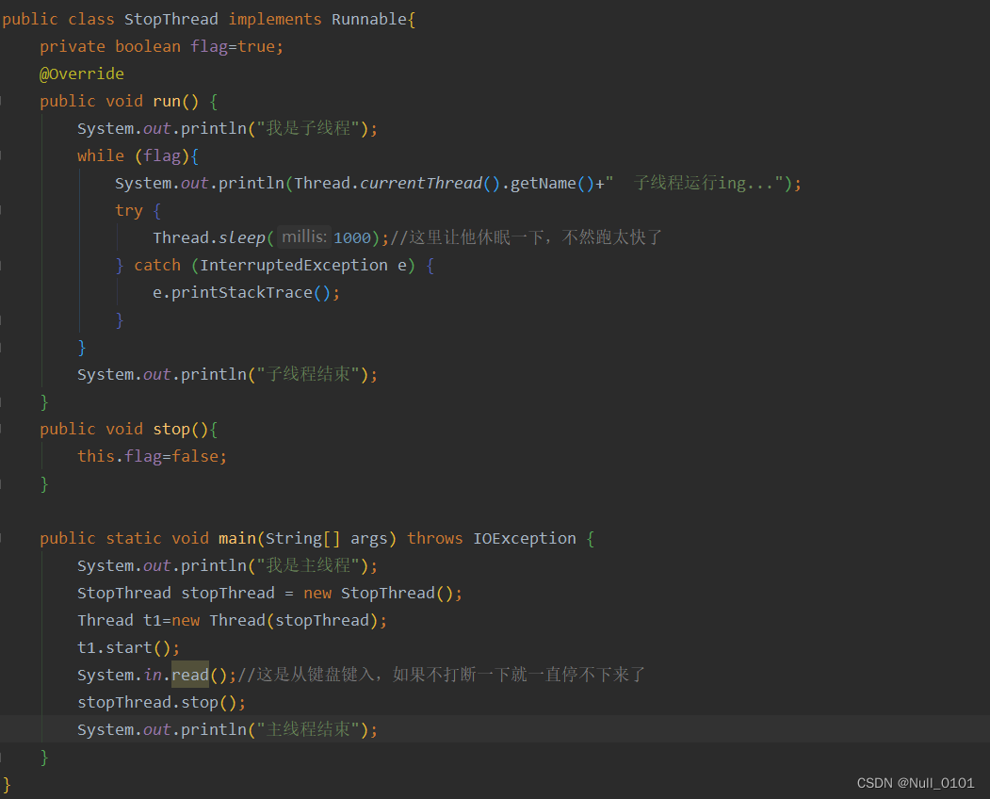990x799 pixels.
Task: Click the highlighted read method call
Action: (x=190, y=675)
